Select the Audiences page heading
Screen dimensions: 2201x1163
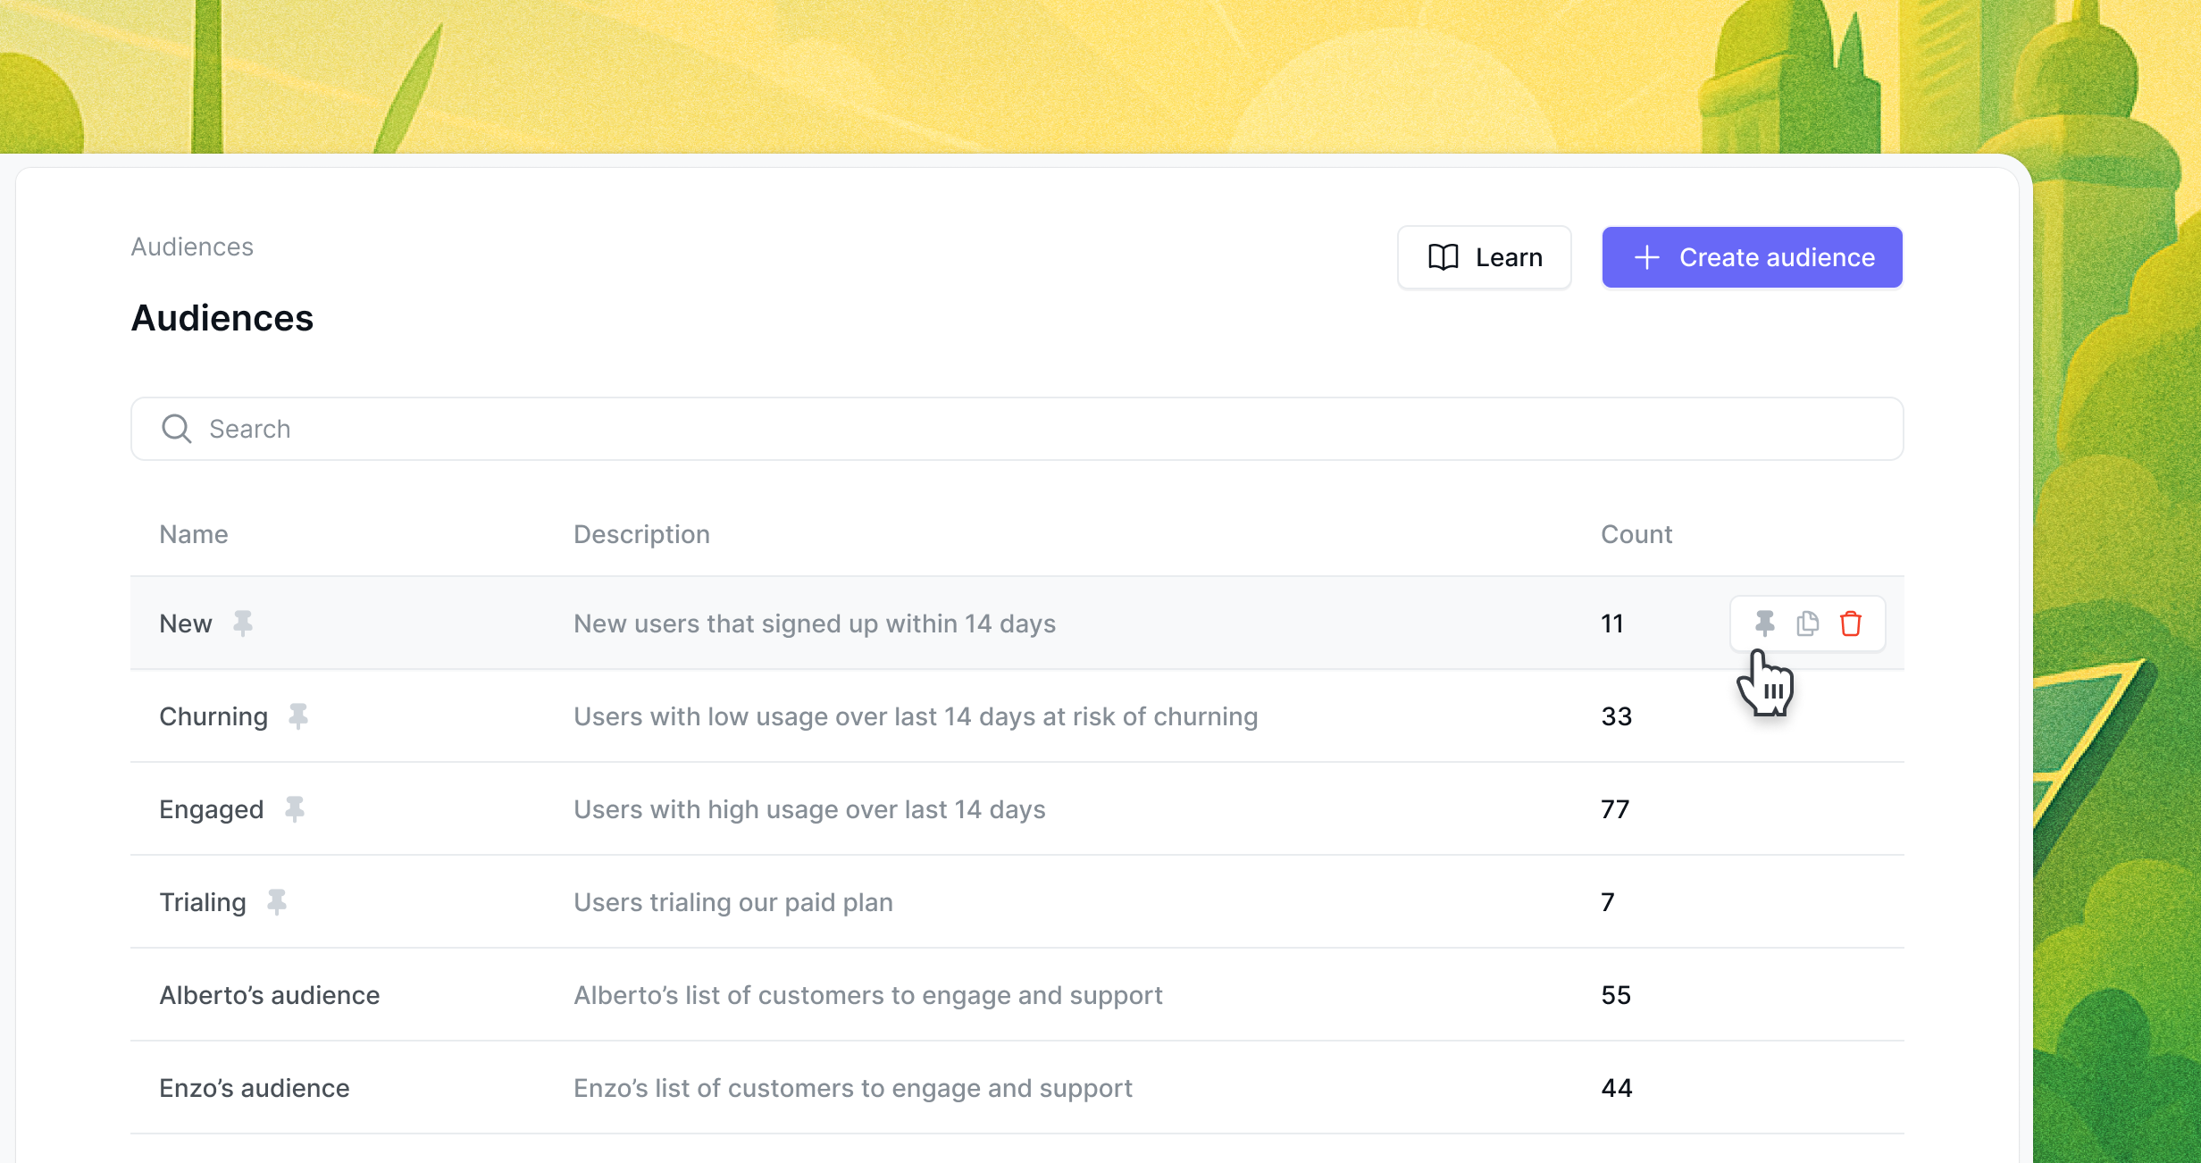pos(222,318)
